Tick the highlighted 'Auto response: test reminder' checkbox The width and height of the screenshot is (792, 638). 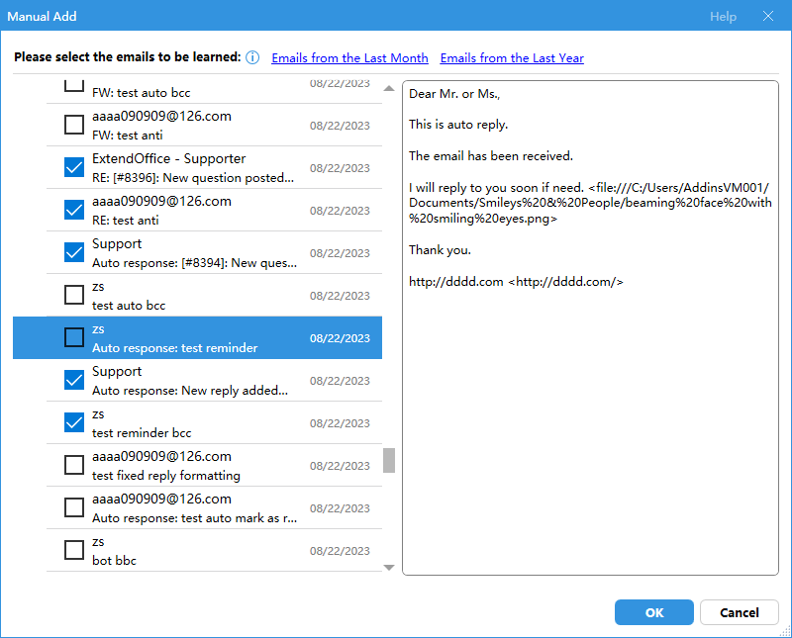[x=74, y=337]
